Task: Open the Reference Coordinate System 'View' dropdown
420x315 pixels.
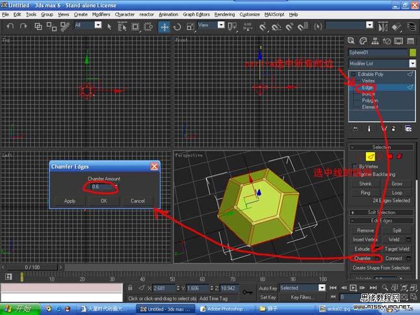Action: [x=221, y=25]
